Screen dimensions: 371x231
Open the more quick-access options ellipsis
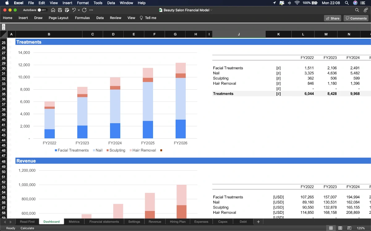pyautogui.click(x=91, y=10)
